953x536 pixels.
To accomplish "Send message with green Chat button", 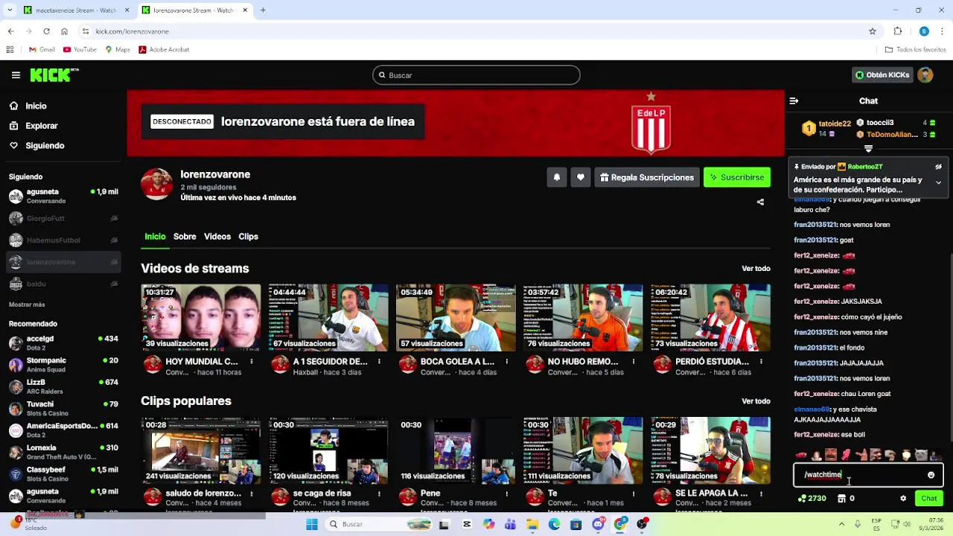I will 928,499.
